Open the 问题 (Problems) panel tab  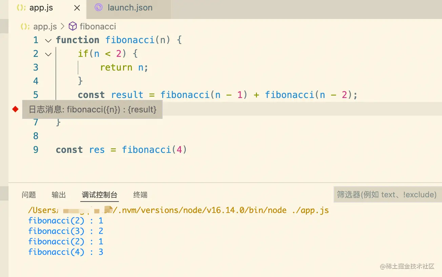click(29, 195)
